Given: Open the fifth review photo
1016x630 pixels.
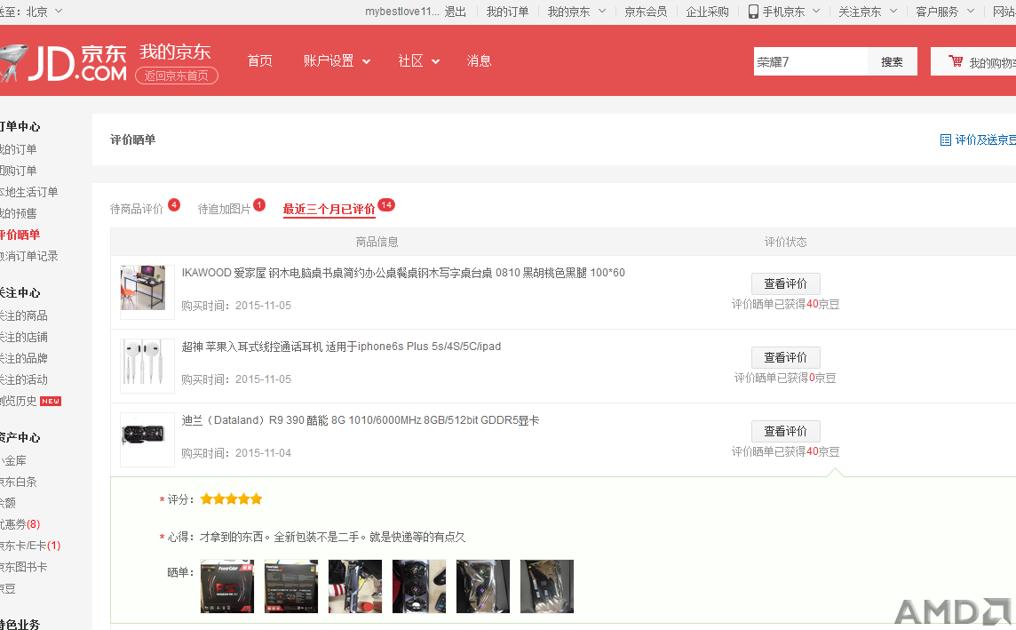Looking at the screenshot, I should tap(483, 586).
